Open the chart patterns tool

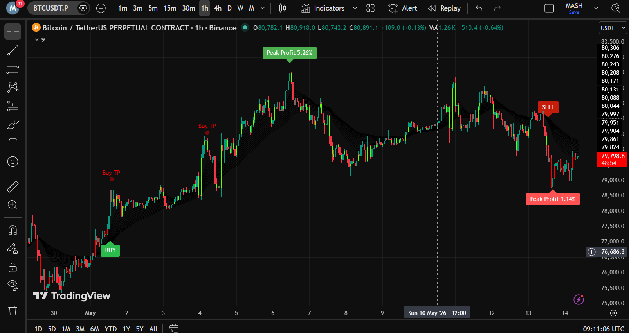(x=13, y=87)
